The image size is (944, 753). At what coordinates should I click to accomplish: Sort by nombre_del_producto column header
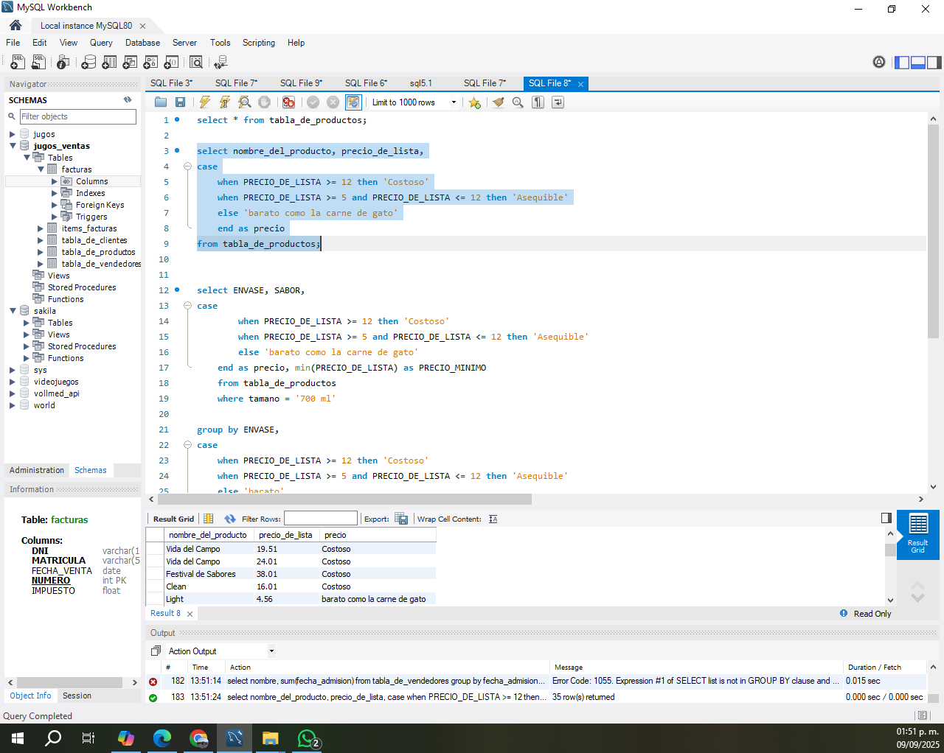click(207, 535)
